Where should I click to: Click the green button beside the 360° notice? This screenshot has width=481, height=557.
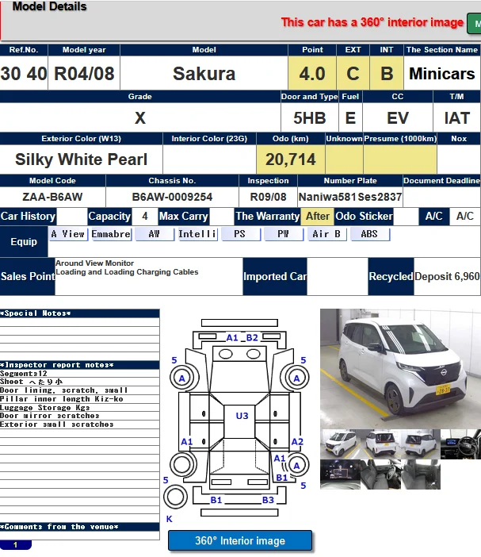(x=475, y=24)
